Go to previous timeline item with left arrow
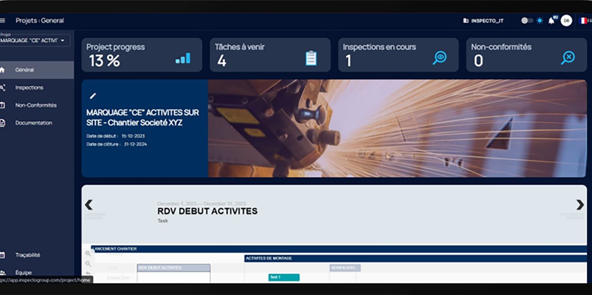This screenshot has width=592, height=295. tap(88, 205)
